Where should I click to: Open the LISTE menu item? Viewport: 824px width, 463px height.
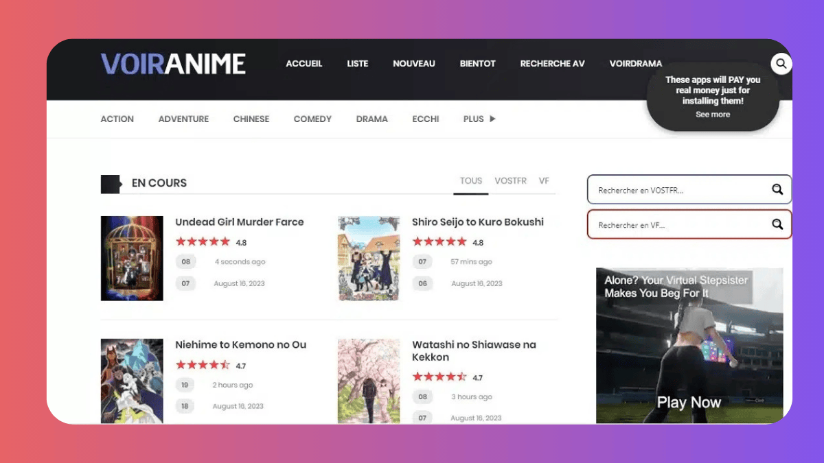[358, 64]
